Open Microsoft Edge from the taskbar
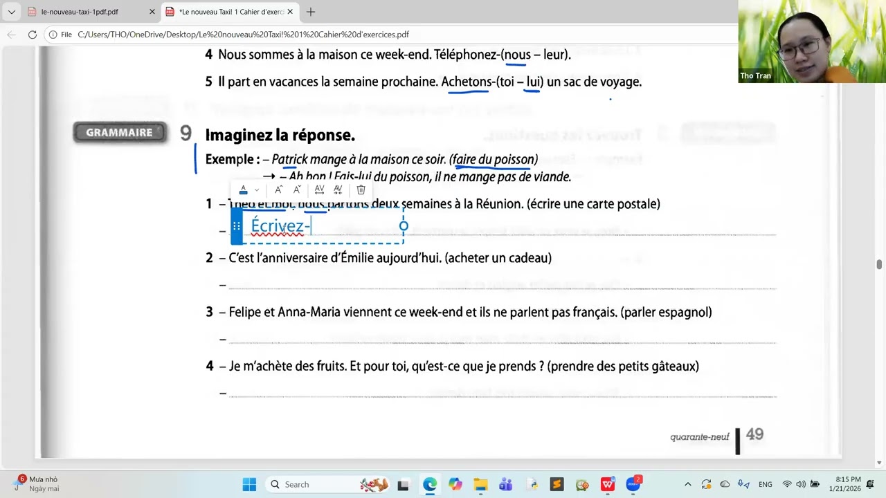The width and height of the screenshot is (886, 498). point(430,484)
